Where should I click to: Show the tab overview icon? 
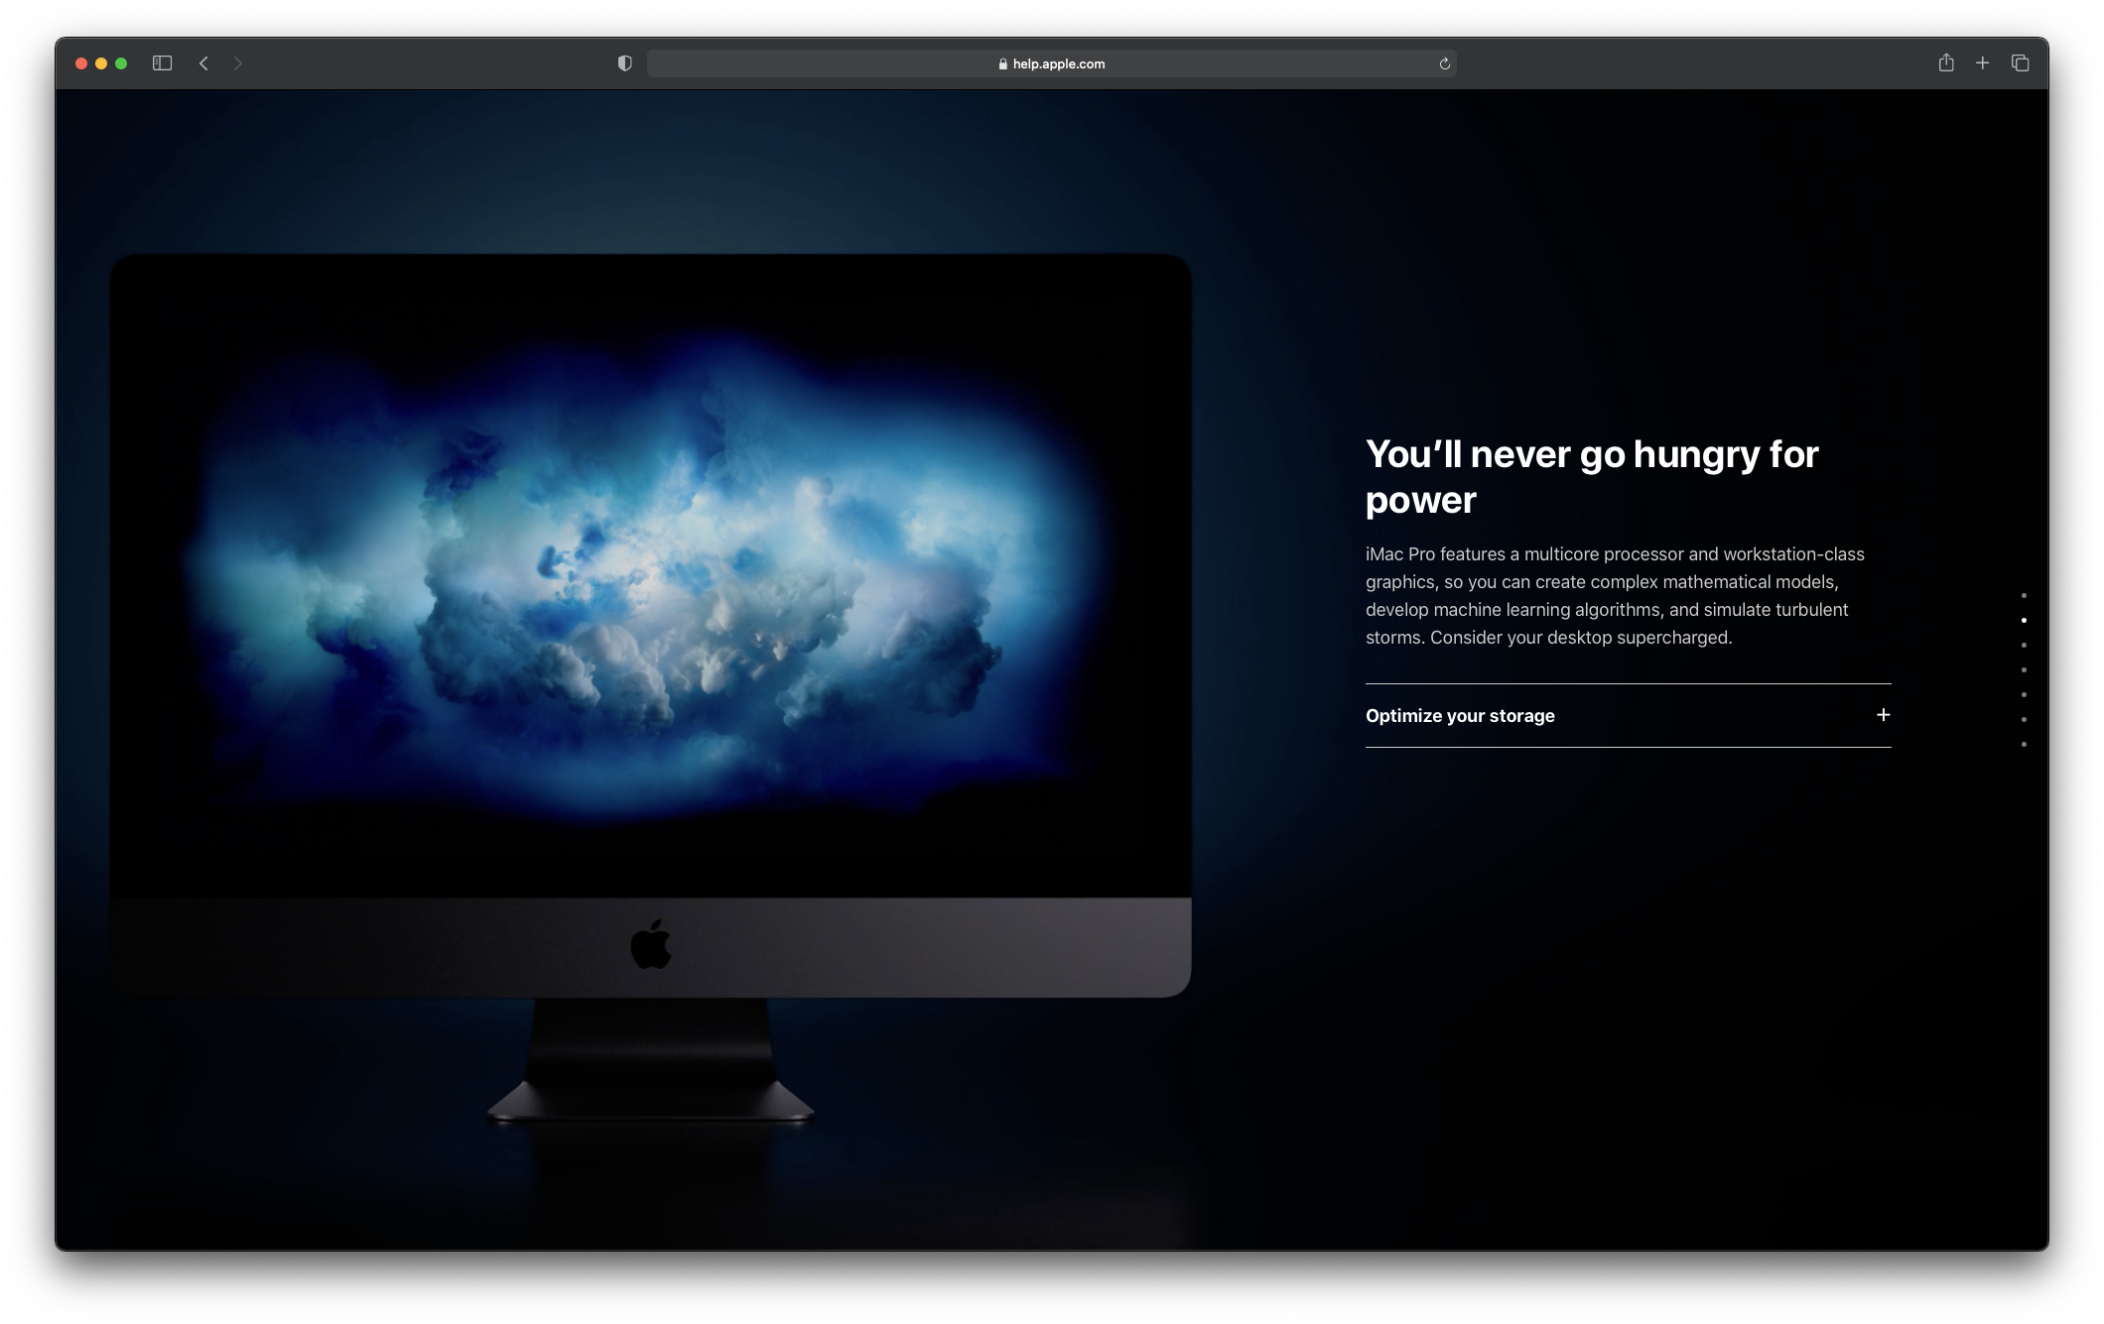point(2020,63)
